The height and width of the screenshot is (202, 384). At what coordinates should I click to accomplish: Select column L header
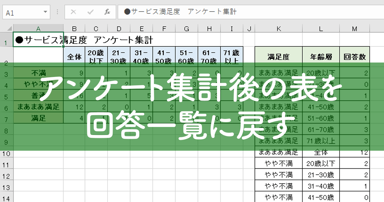(321, 29)
